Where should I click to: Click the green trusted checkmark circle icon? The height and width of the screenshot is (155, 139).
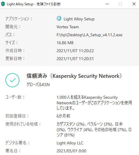tap(12, 80)
